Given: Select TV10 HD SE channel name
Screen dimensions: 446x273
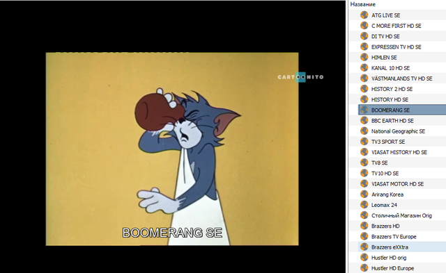Looking at the screenshot, I should pos(385,174).
